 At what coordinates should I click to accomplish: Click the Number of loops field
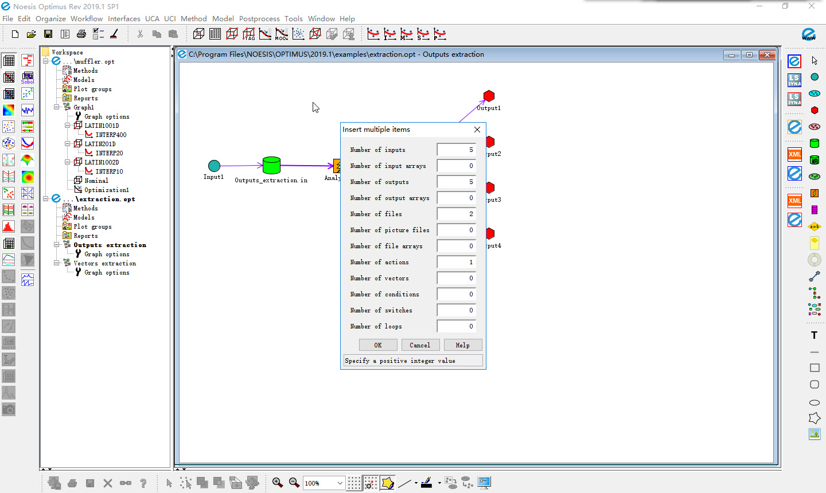[x=457, y=326]
